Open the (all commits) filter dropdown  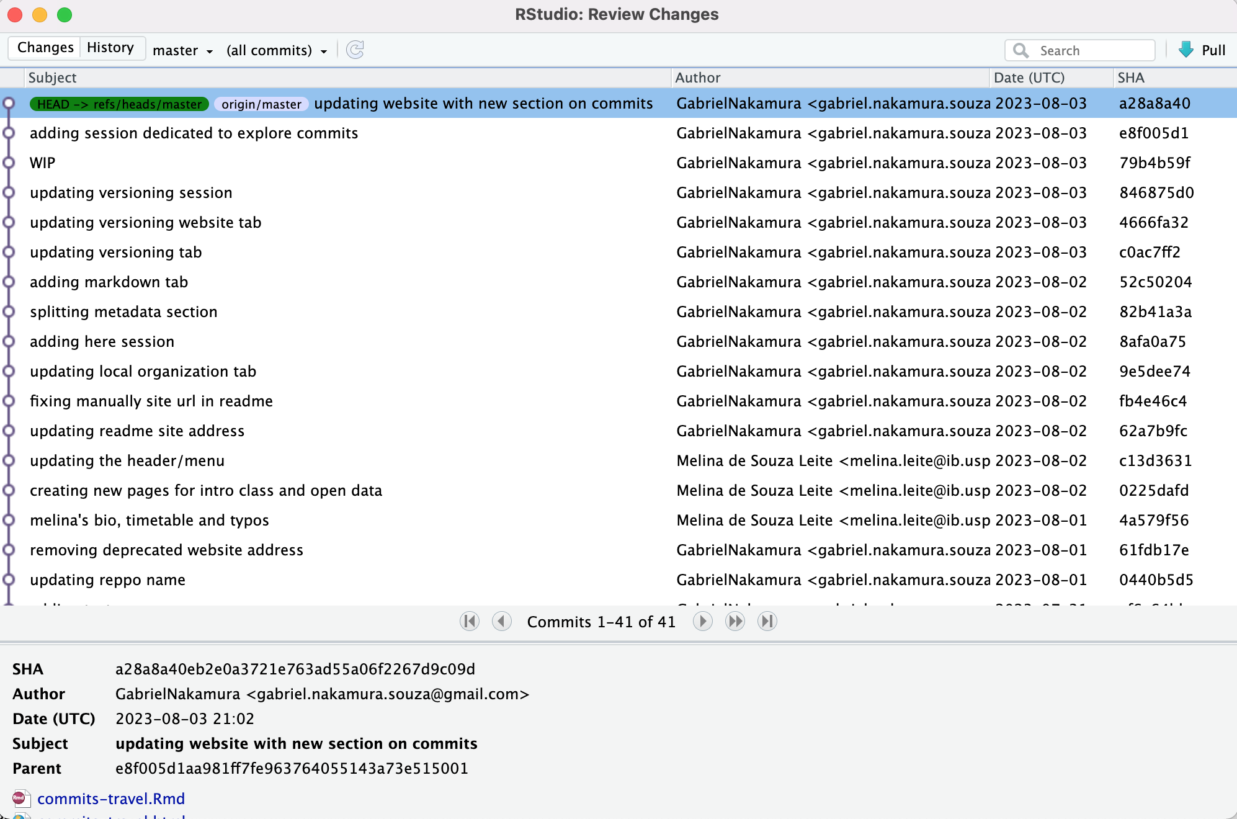click(x=277, y=50)
